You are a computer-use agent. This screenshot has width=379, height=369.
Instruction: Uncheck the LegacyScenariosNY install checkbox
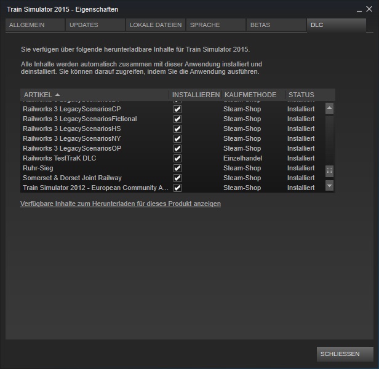click(x=177, y=139)
